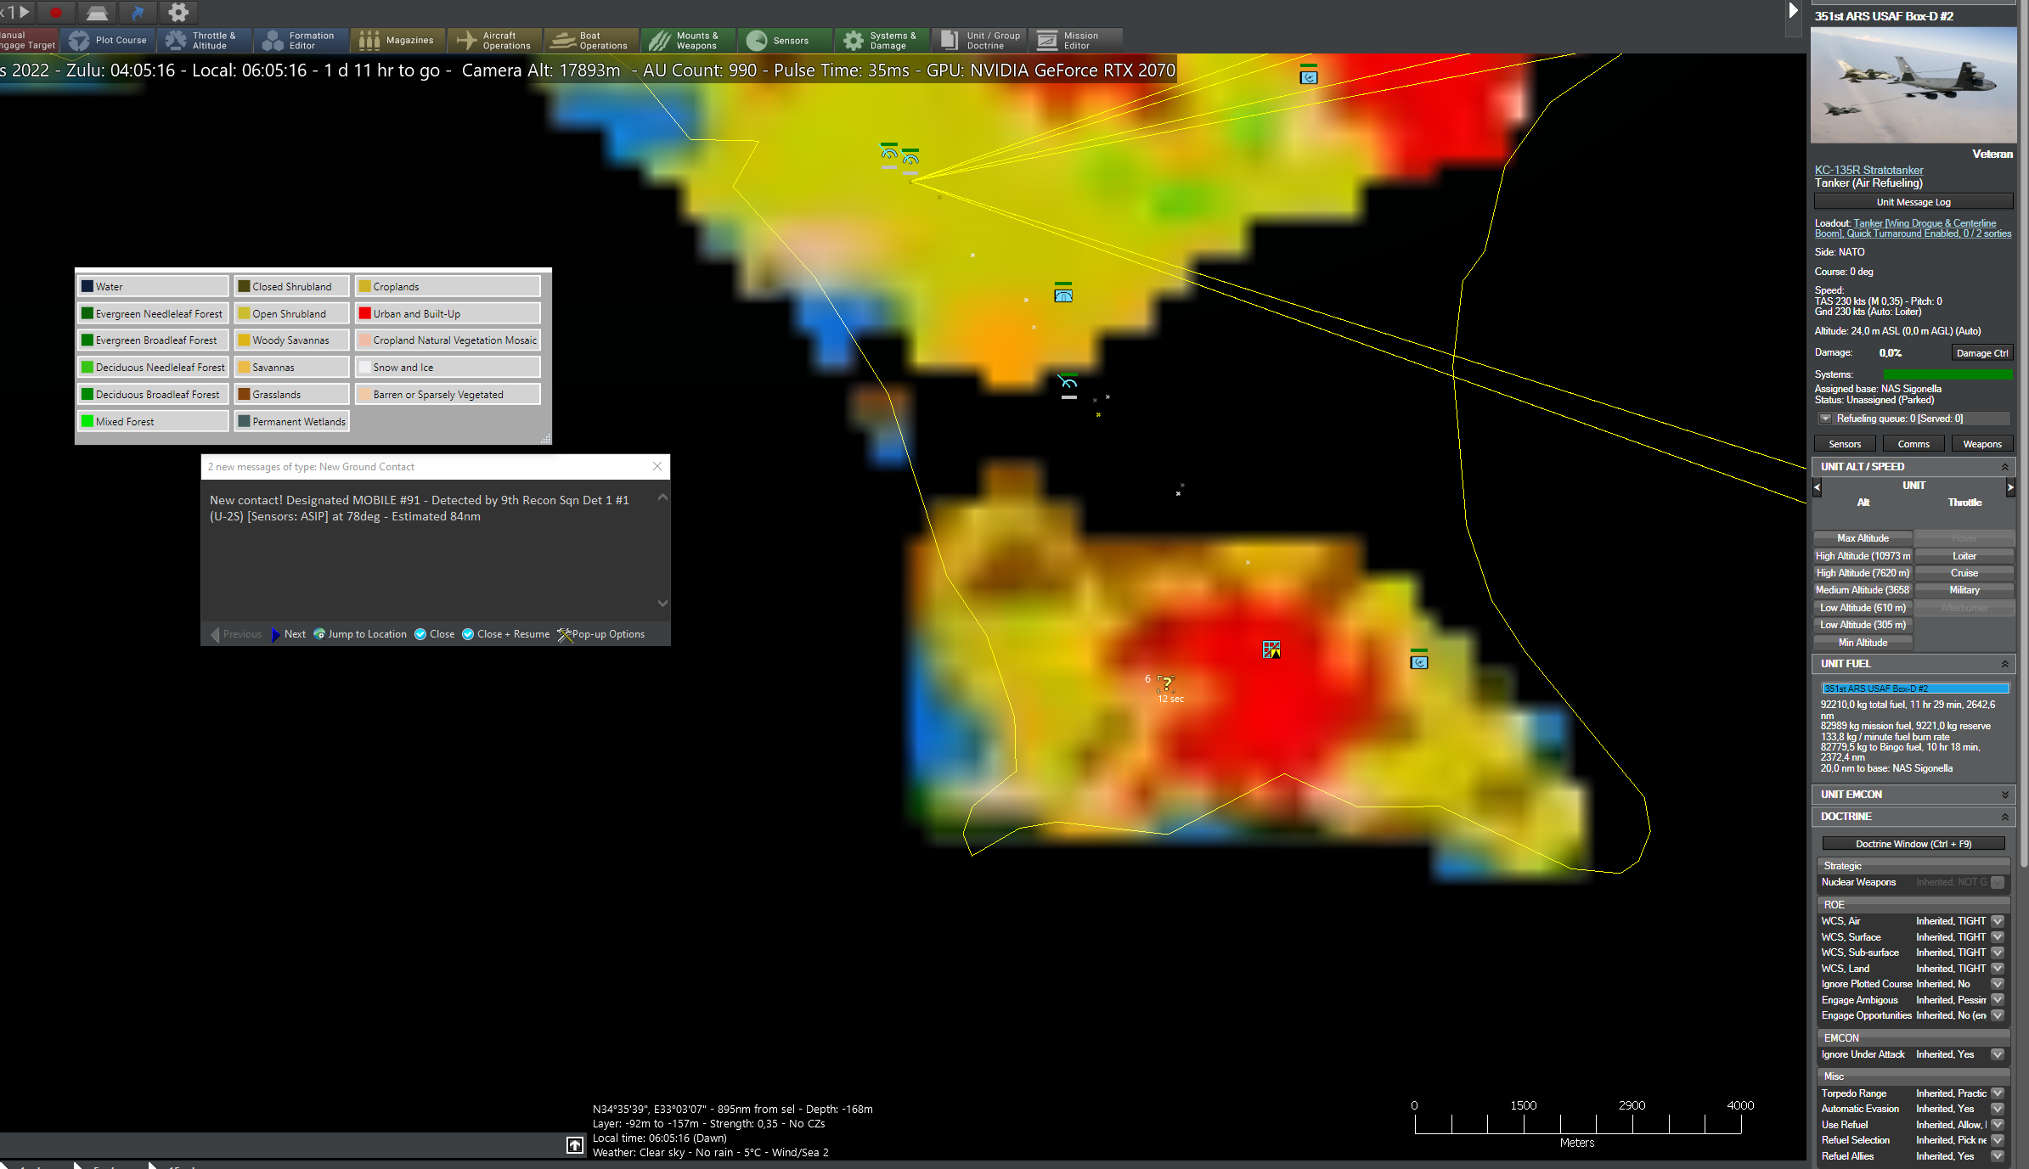Open the Formation Editor
The image size is (2029, 1169).
[301, 40]
